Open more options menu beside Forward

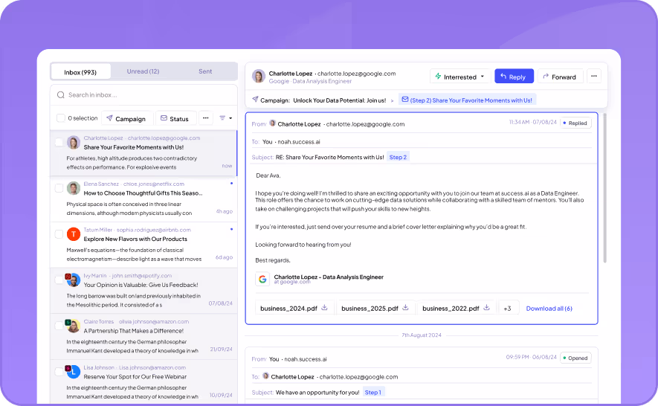pos(594,76)
